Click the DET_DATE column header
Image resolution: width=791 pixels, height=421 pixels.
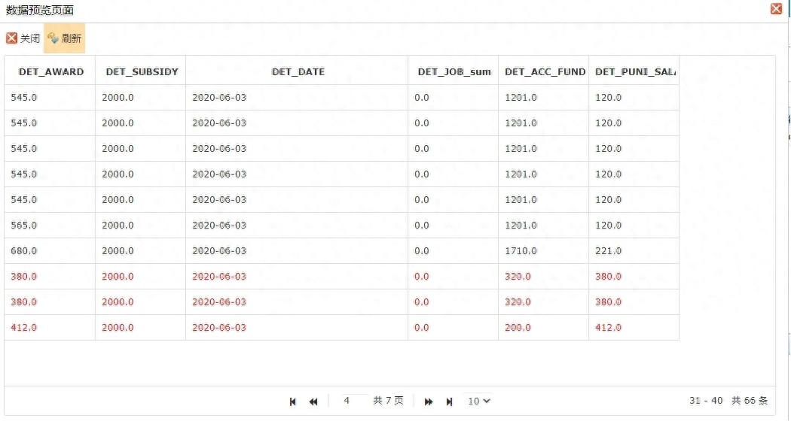297,71
